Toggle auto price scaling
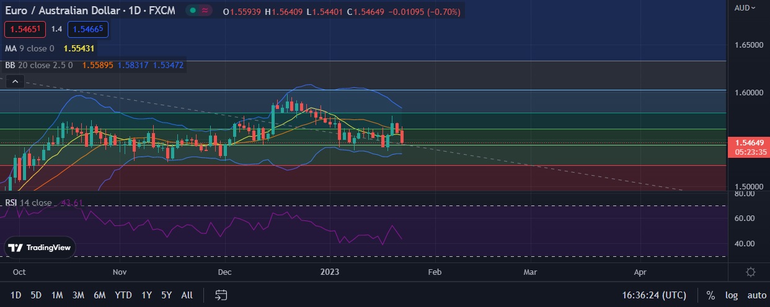Image resolution: width=770 pixels, height=307 pixels. [756, 295]
